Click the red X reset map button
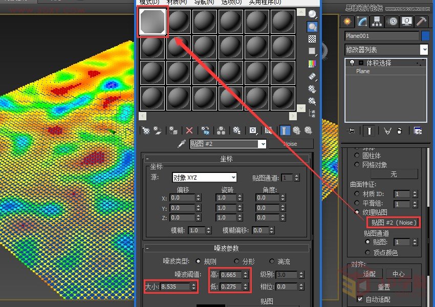The height and width of the screenshot is (307, 435). tap(189, 130)
